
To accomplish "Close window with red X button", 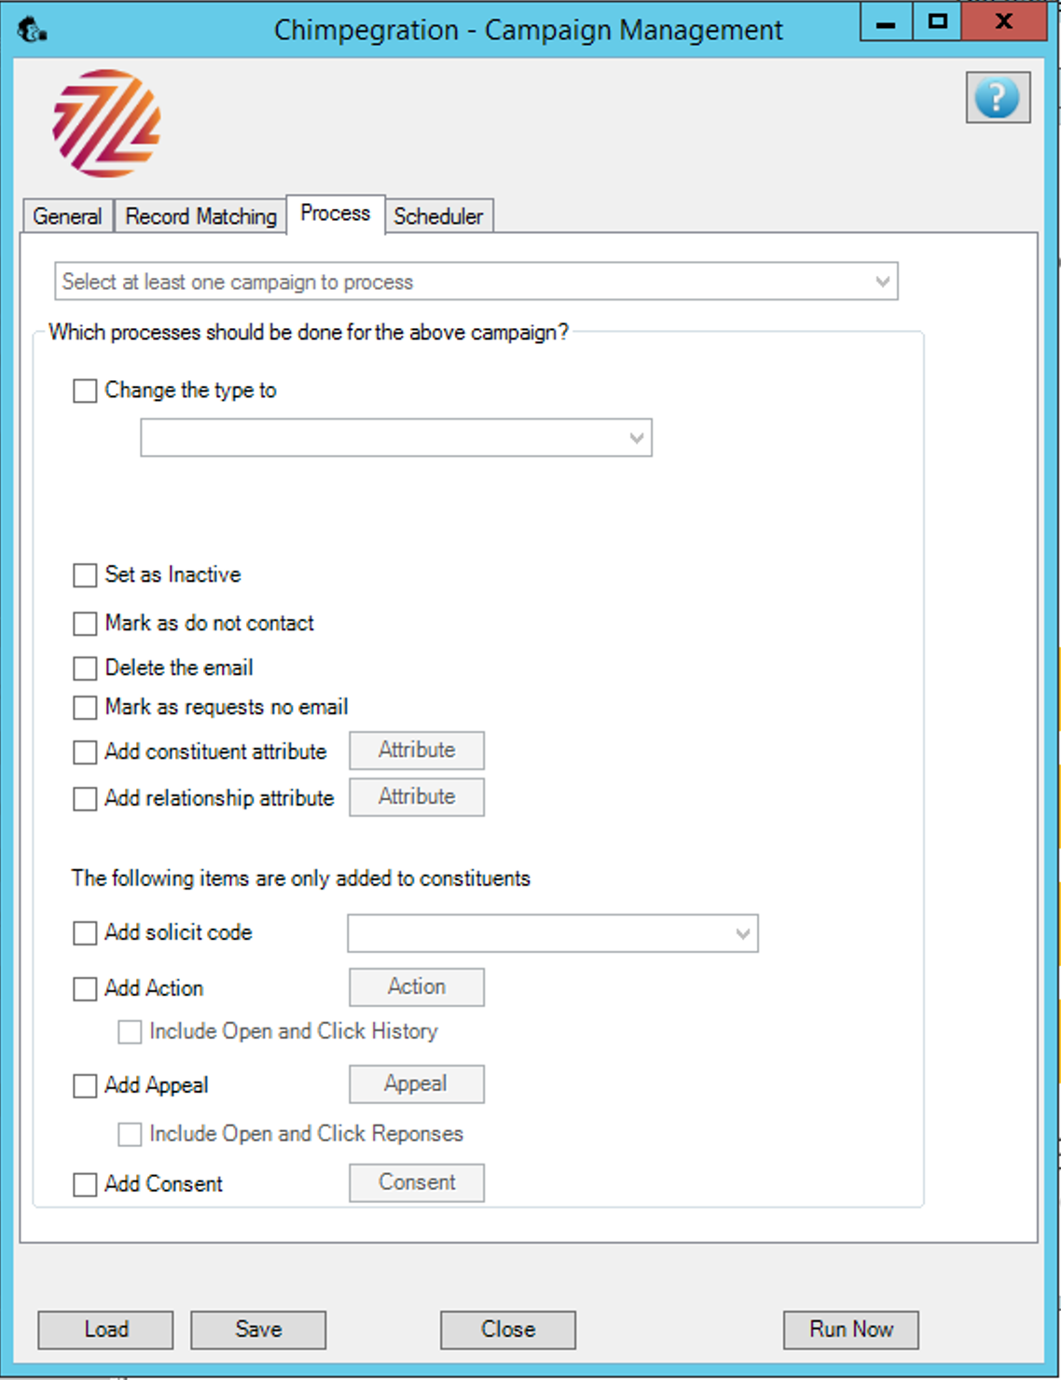I will [1004, 21].
